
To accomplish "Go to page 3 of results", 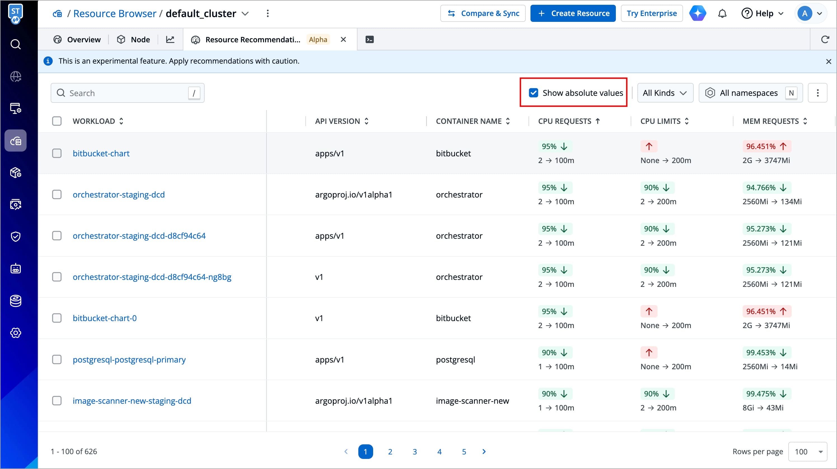I will tap(415, 452).
